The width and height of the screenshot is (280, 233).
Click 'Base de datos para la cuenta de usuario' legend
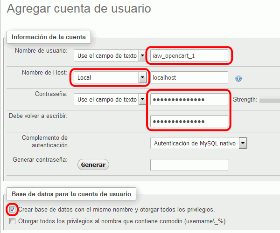tap(71, 194)
